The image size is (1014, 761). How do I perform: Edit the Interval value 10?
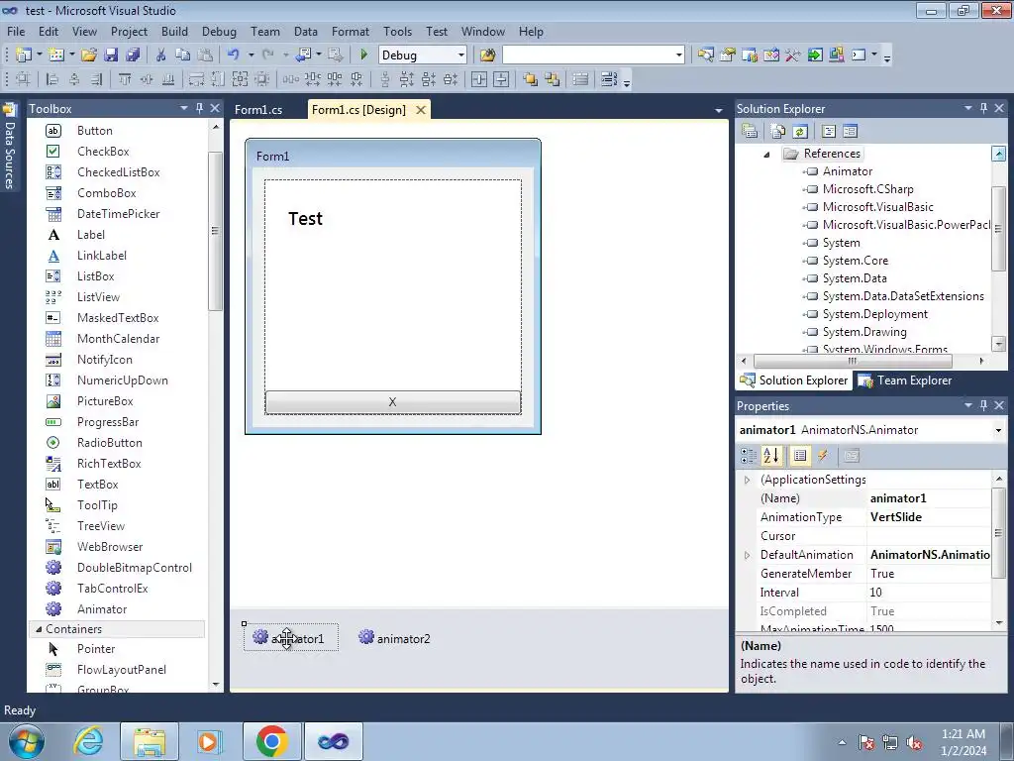tap(928, 593)
